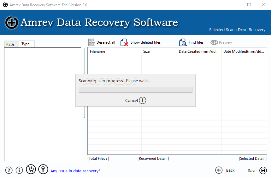
Task: Click the buy cart icon
Action: point(31,169)
